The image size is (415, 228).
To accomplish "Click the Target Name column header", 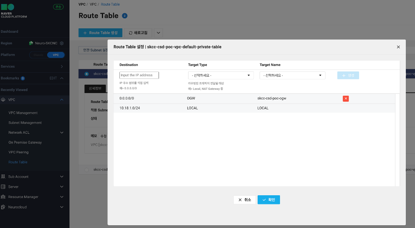I will (270, 65).
